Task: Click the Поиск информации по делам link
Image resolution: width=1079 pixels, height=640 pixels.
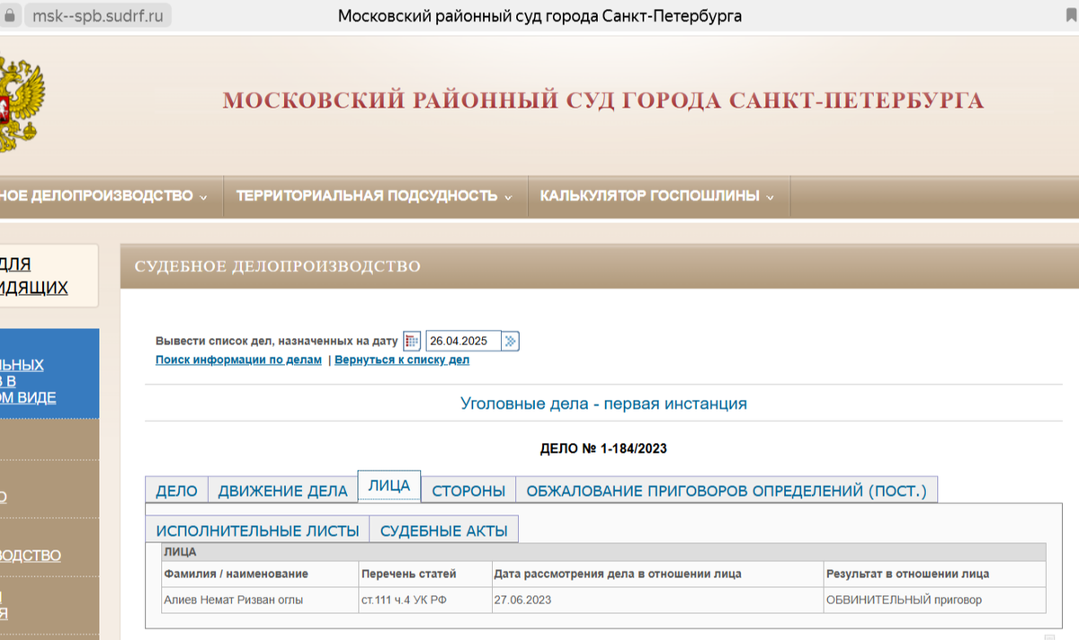Action: 238,360
